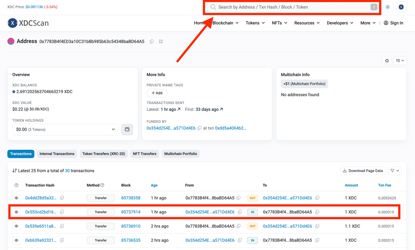The image size is (415, 250).
Task: Copy the Funded By address
Action: tap(200, 128)
